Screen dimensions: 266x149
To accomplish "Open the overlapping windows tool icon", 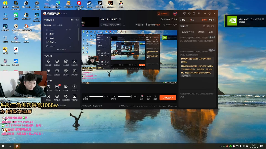I will click(x=66, y=96).
